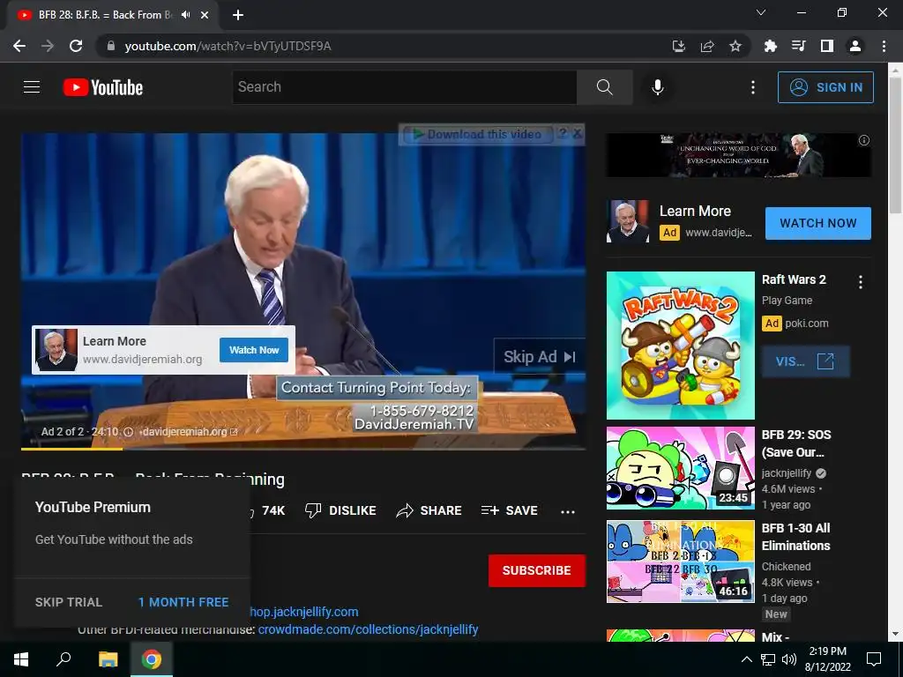Viewport: 903px width, 677px height.
Task: Click ad info icon on banner ad
Action: click(x=864, y=140)
